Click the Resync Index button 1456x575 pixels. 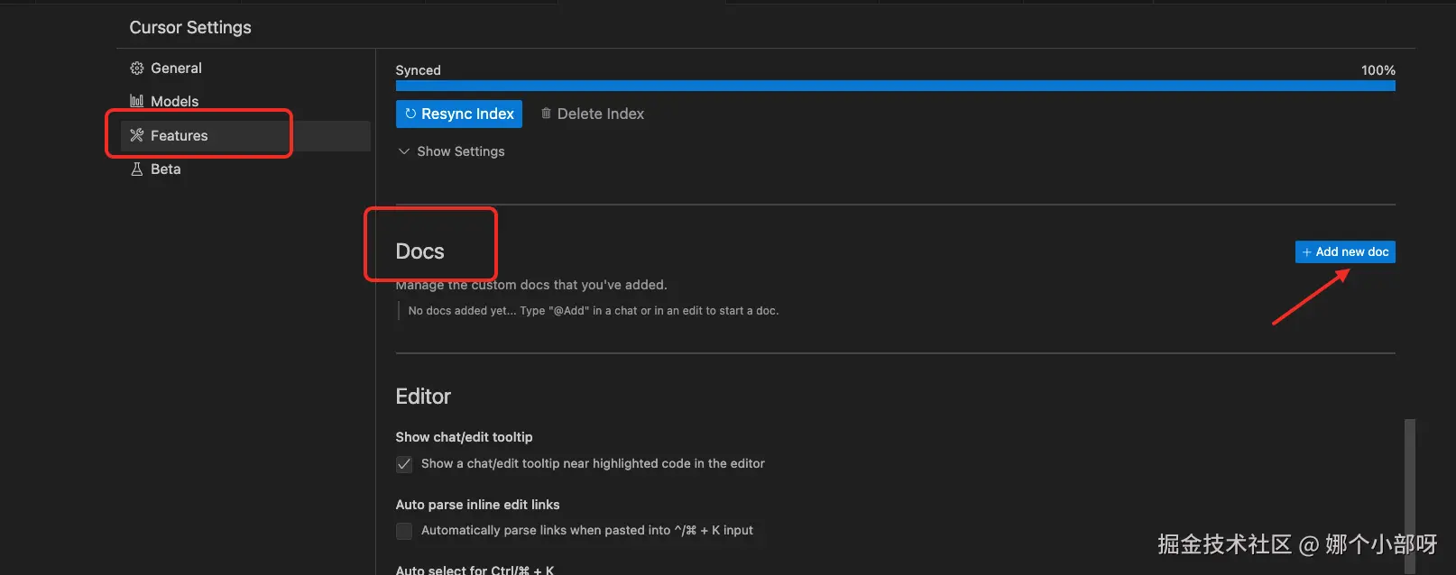tap(459, 114)
